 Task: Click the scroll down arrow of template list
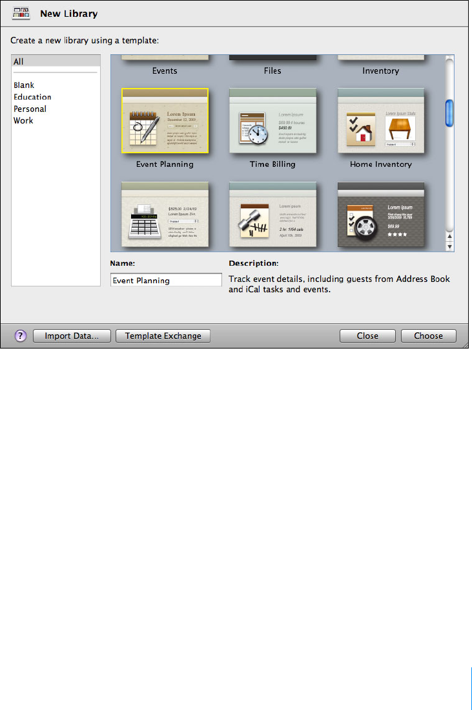[450, 247]
